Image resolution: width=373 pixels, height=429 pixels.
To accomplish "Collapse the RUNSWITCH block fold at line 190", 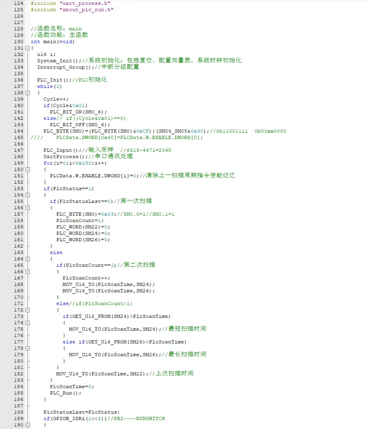I will (x=27, y=425).
